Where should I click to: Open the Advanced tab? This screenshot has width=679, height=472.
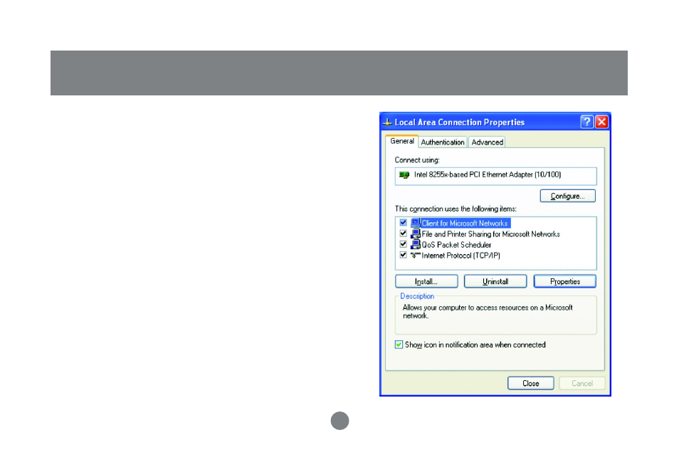click(x=487, y=142)
